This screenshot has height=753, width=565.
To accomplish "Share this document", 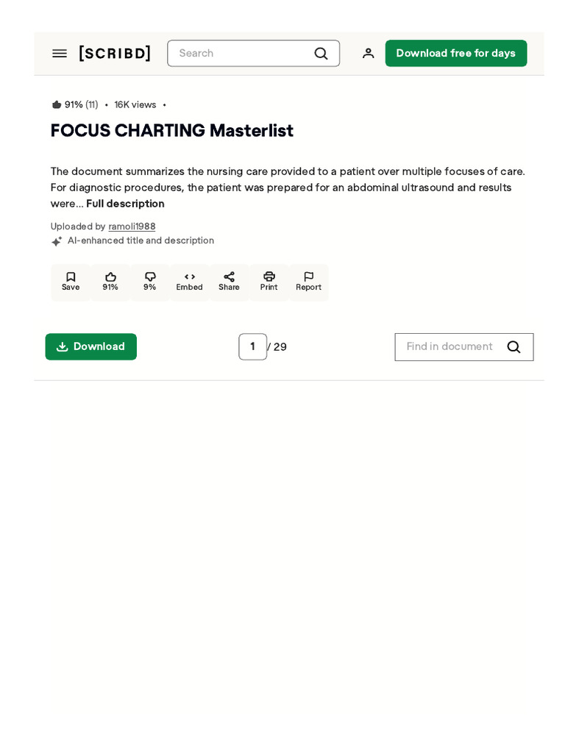I will point(229,282).
